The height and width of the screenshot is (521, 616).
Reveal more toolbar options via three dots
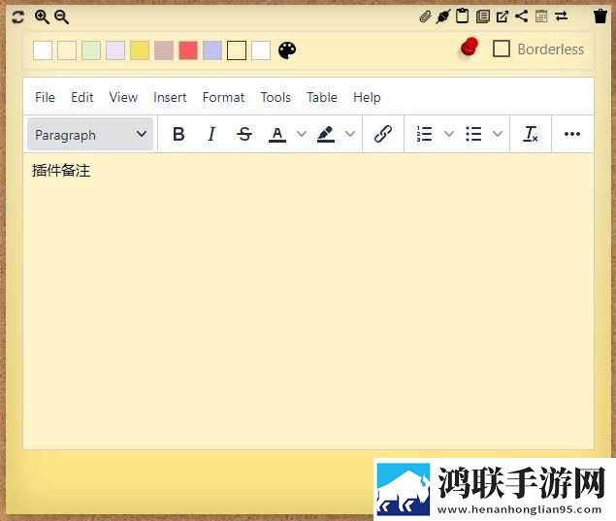click(572, 134)
